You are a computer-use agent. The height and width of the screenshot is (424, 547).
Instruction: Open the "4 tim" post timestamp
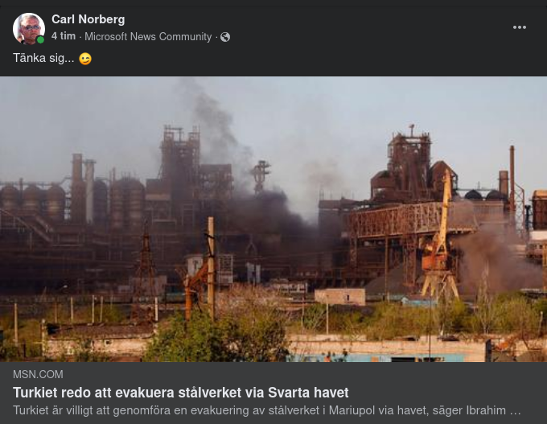click(64, 36)
